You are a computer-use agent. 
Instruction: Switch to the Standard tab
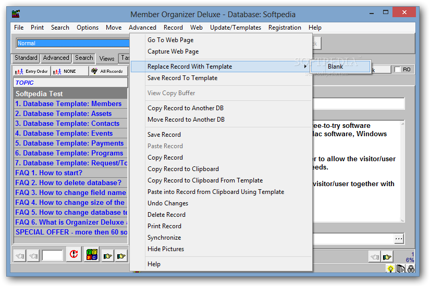tap(26, 58)
